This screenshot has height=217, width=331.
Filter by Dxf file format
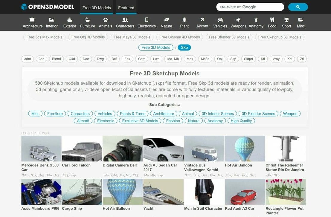(114, 59)
